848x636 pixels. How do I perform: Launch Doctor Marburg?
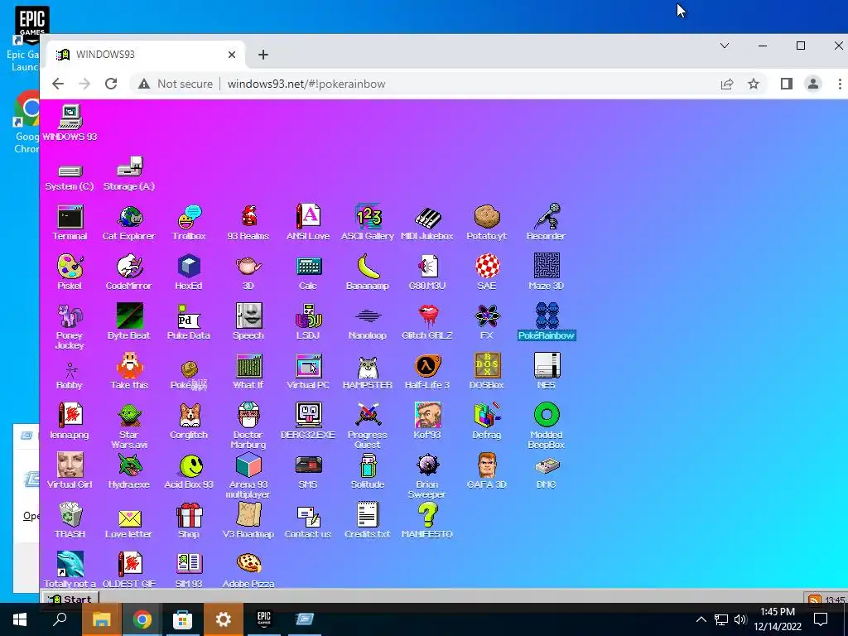point(248,416)
